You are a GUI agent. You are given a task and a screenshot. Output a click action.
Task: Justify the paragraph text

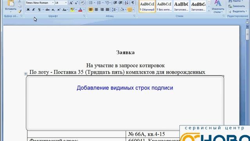pyautogui.click(x=107, y=10)
